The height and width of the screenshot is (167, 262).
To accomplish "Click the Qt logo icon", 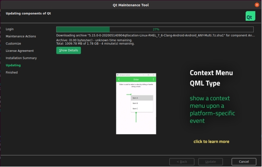I will 250,16.
